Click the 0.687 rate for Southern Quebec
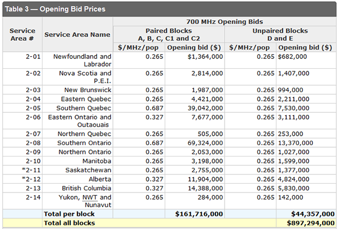Viewport: 338px width, 229px height. click(x=154, y=109)
